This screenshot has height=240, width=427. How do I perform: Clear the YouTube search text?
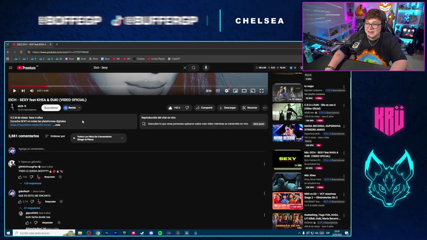tap(185, 68)
